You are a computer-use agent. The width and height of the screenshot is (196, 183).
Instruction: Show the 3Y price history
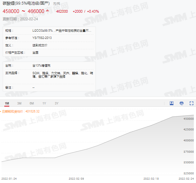[x=56, y=103]
